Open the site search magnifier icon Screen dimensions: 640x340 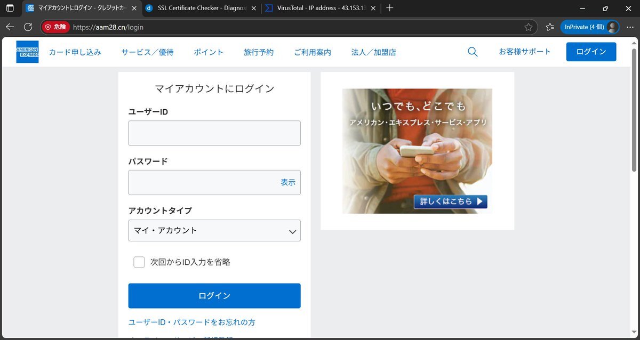(473, 52)
